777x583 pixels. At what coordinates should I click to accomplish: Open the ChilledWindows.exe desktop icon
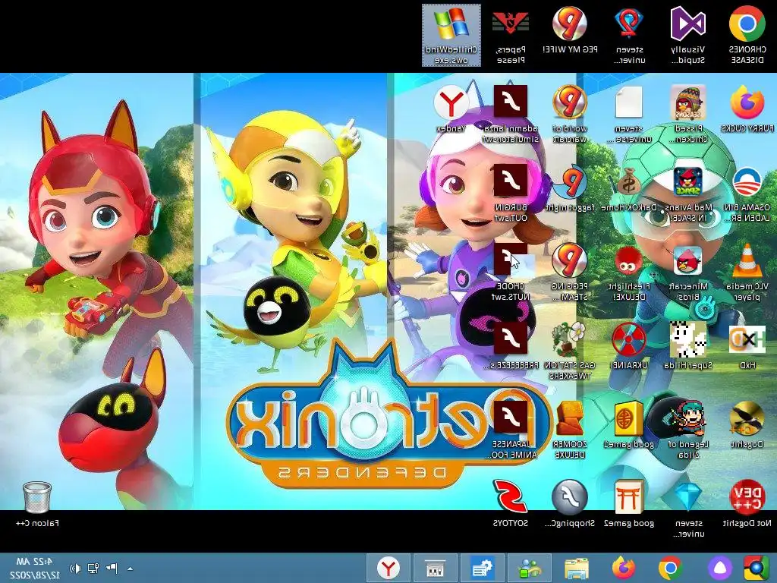[451, 35]
